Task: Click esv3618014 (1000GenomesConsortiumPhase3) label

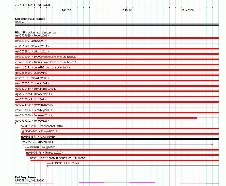Action: [x=46, y=57]
